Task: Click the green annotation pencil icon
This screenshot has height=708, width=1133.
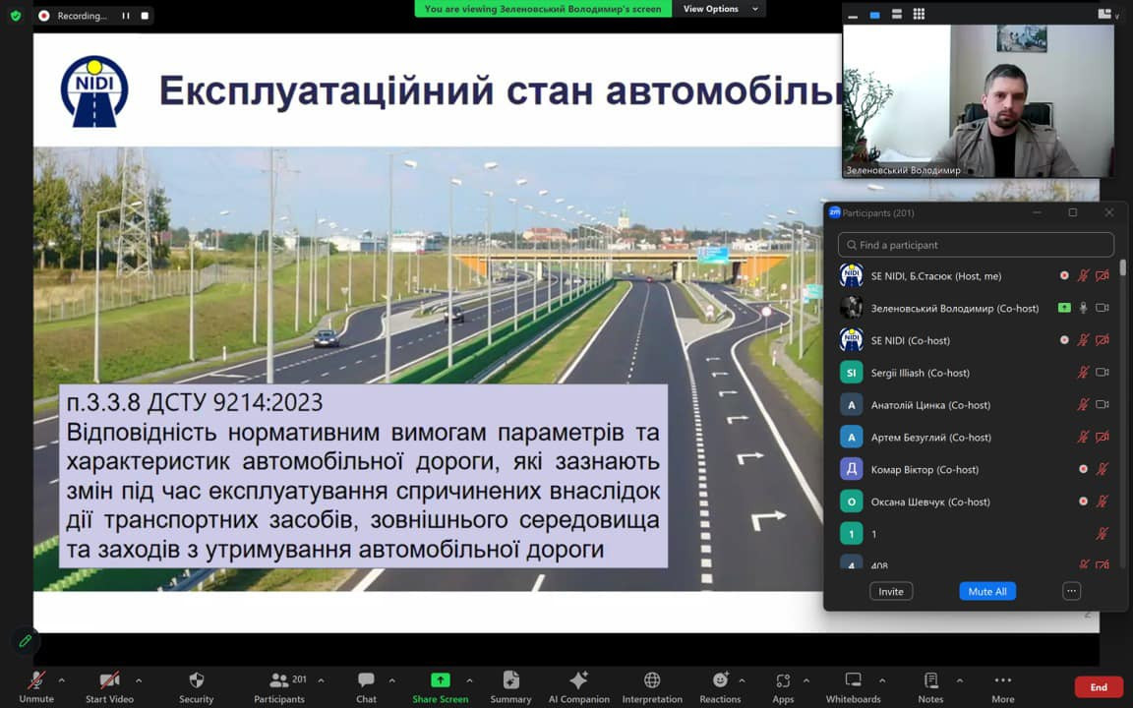Action: [x=26, y=640]
